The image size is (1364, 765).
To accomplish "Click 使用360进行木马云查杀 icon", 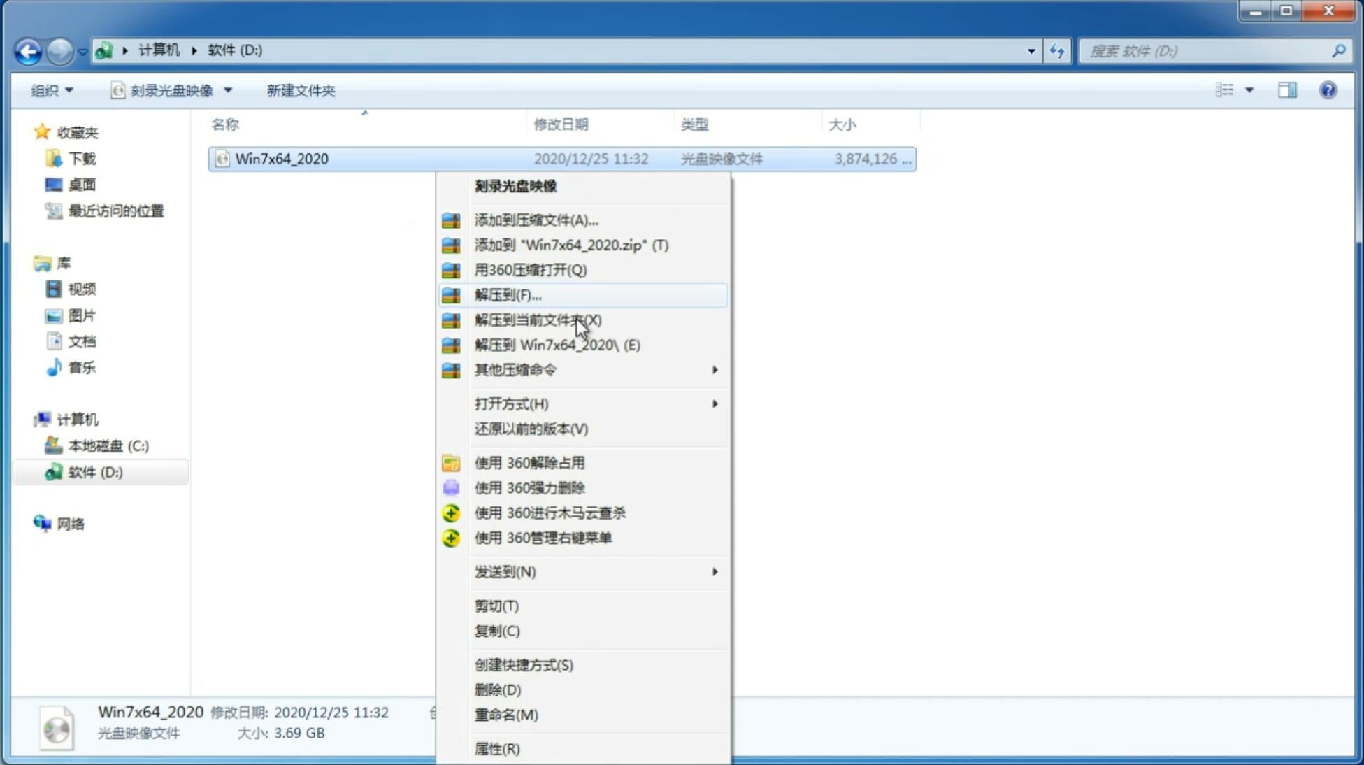I will (451, 513).
